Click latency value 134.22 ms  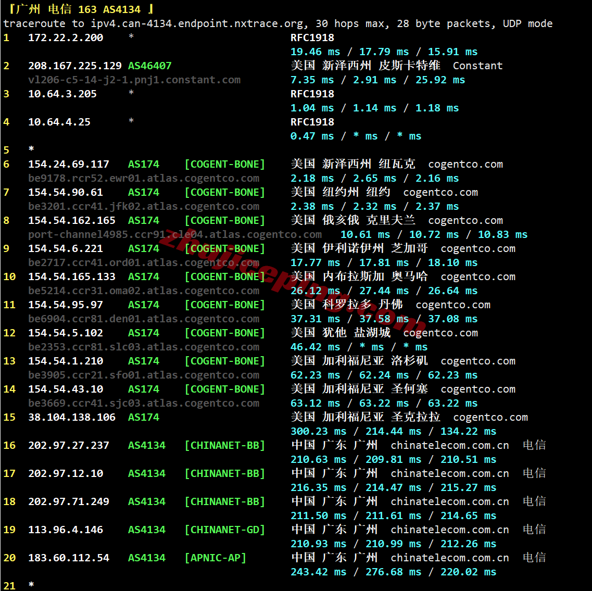(x=468, y=431)
